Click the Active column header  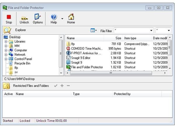point(8,94)
